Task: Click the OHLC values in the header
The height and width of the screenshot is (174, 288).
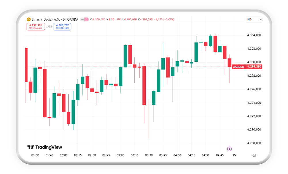Action: (132, 20)
